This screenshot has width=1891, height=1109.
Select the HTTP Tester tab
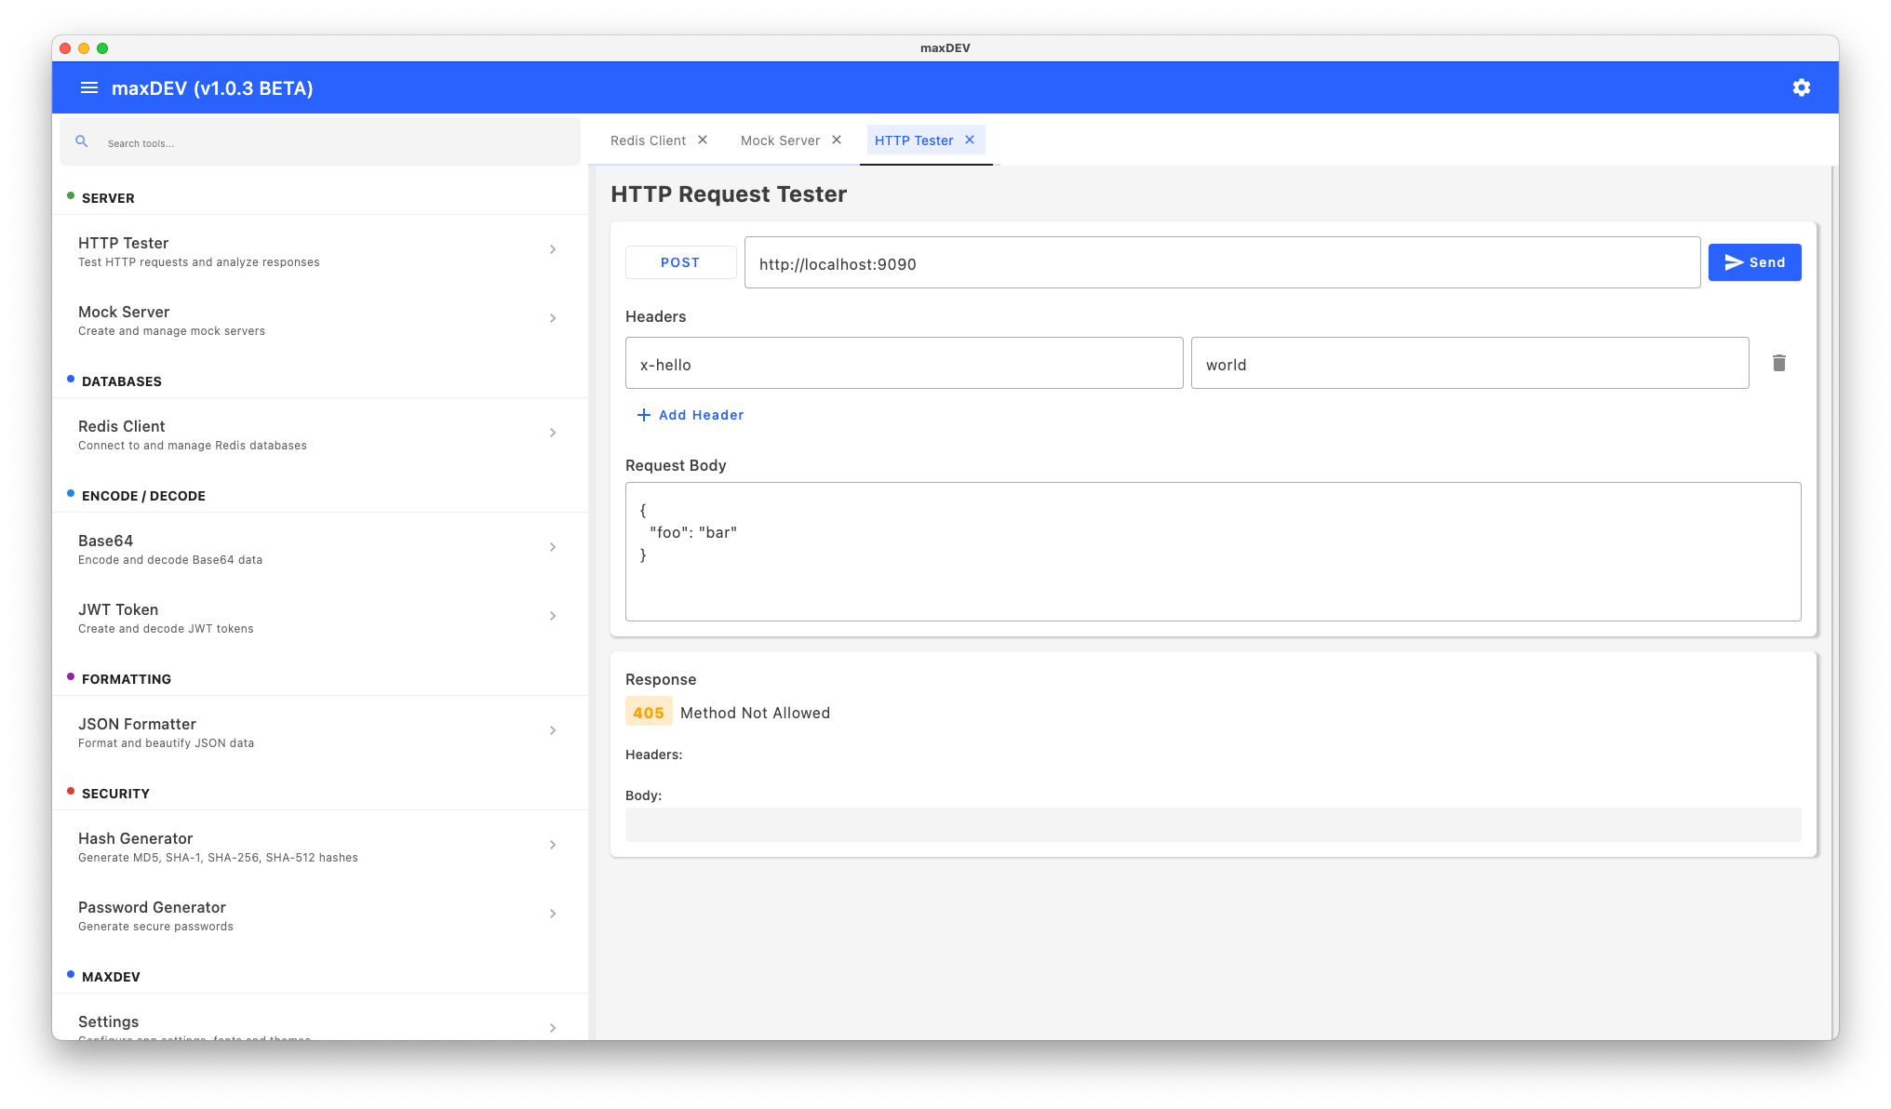point(914,140)
